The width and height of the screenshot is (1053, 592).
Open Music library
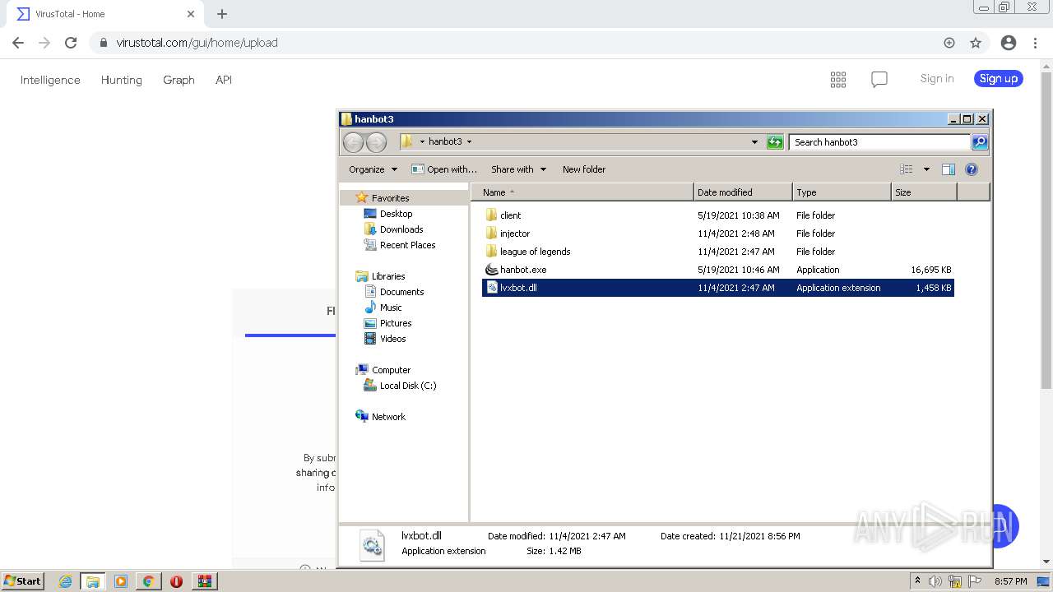click(x=391, y=308)
